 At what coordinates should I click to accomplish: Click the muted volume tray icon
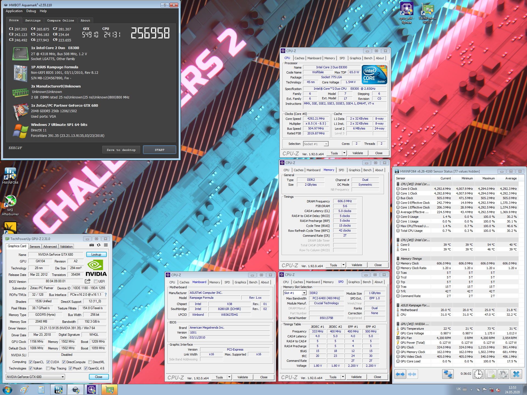[498, 390]
